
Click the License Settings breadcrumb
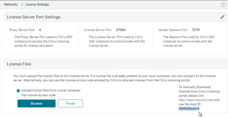pos(37,5)
